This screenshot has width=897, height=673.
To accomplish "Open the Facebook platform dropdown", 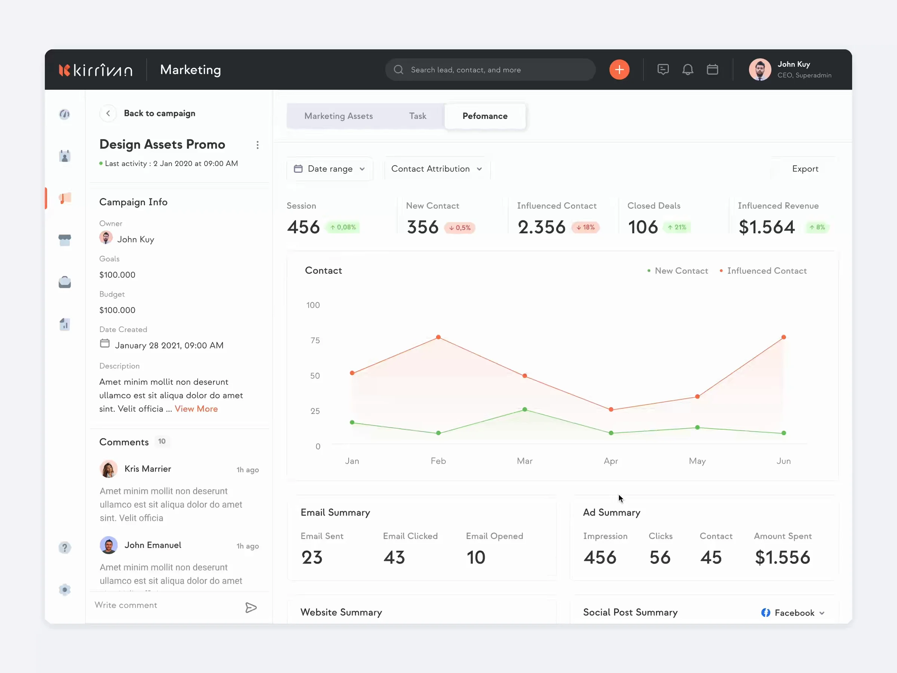I will (x=793, y=612).
